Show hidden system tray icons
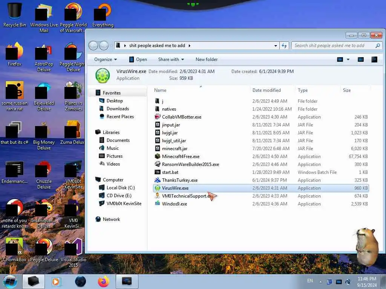 click(320, 282)
